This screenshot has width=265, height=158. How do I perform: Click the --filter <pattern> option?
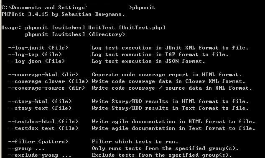[x=38, y=142]
